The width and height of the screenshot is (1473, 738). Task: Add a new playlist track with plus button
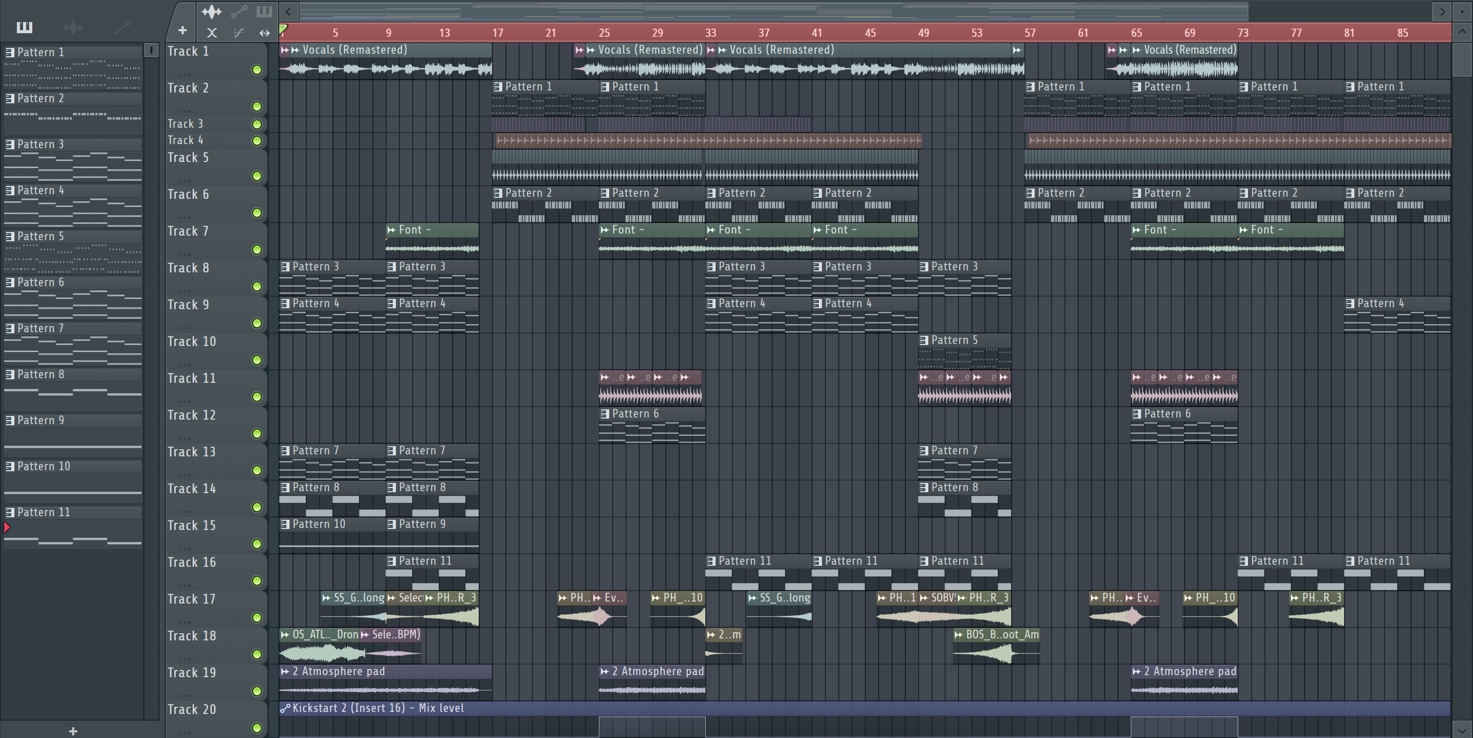click(183, 30)
